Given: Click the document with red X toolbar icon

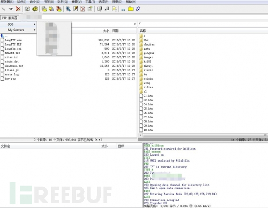Looking at the screenshot, I should click(x=83, y=9).
